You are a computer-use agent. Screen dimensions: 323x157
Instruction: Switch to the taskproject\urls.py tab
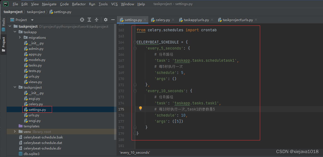click(237, 20)
